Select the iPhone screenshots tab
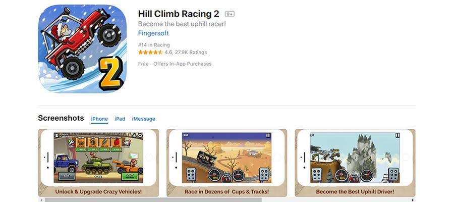 (x=99, y=119)
